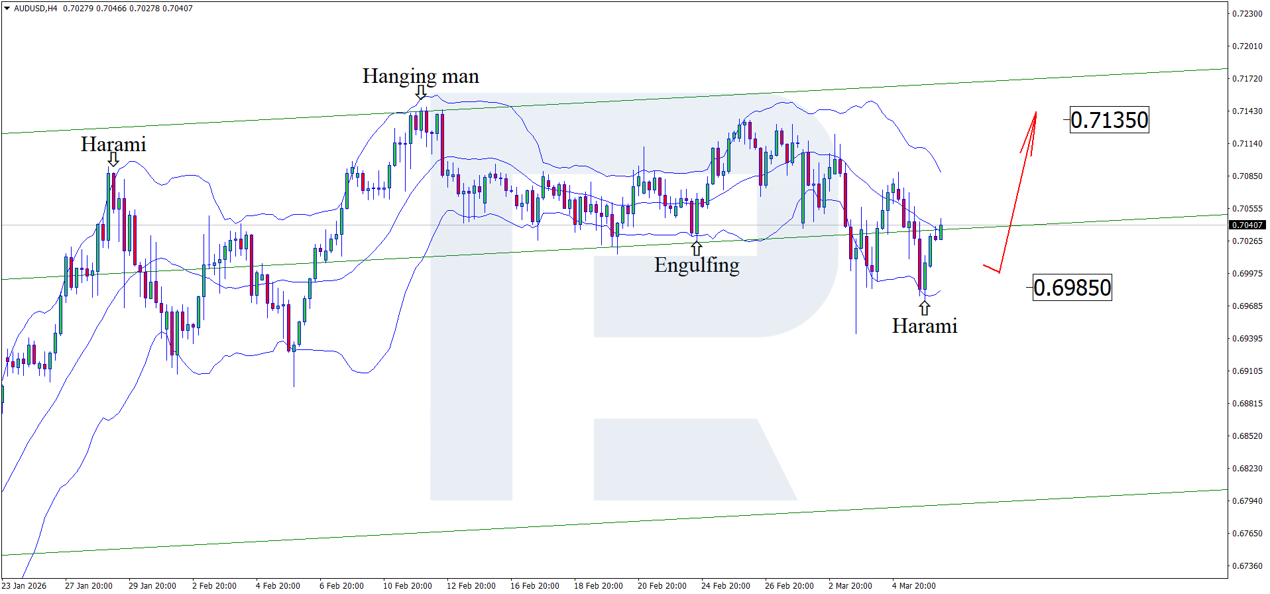
Task: Select the Engulfing pattern label
Action: [x=697, y=265]
